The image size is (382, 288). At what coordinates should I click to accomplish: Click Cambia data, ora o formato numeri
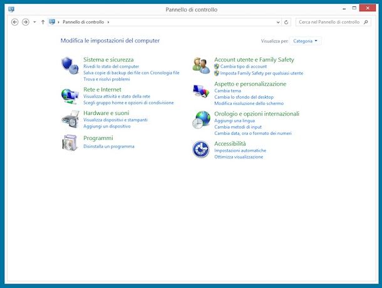[253, 133]
